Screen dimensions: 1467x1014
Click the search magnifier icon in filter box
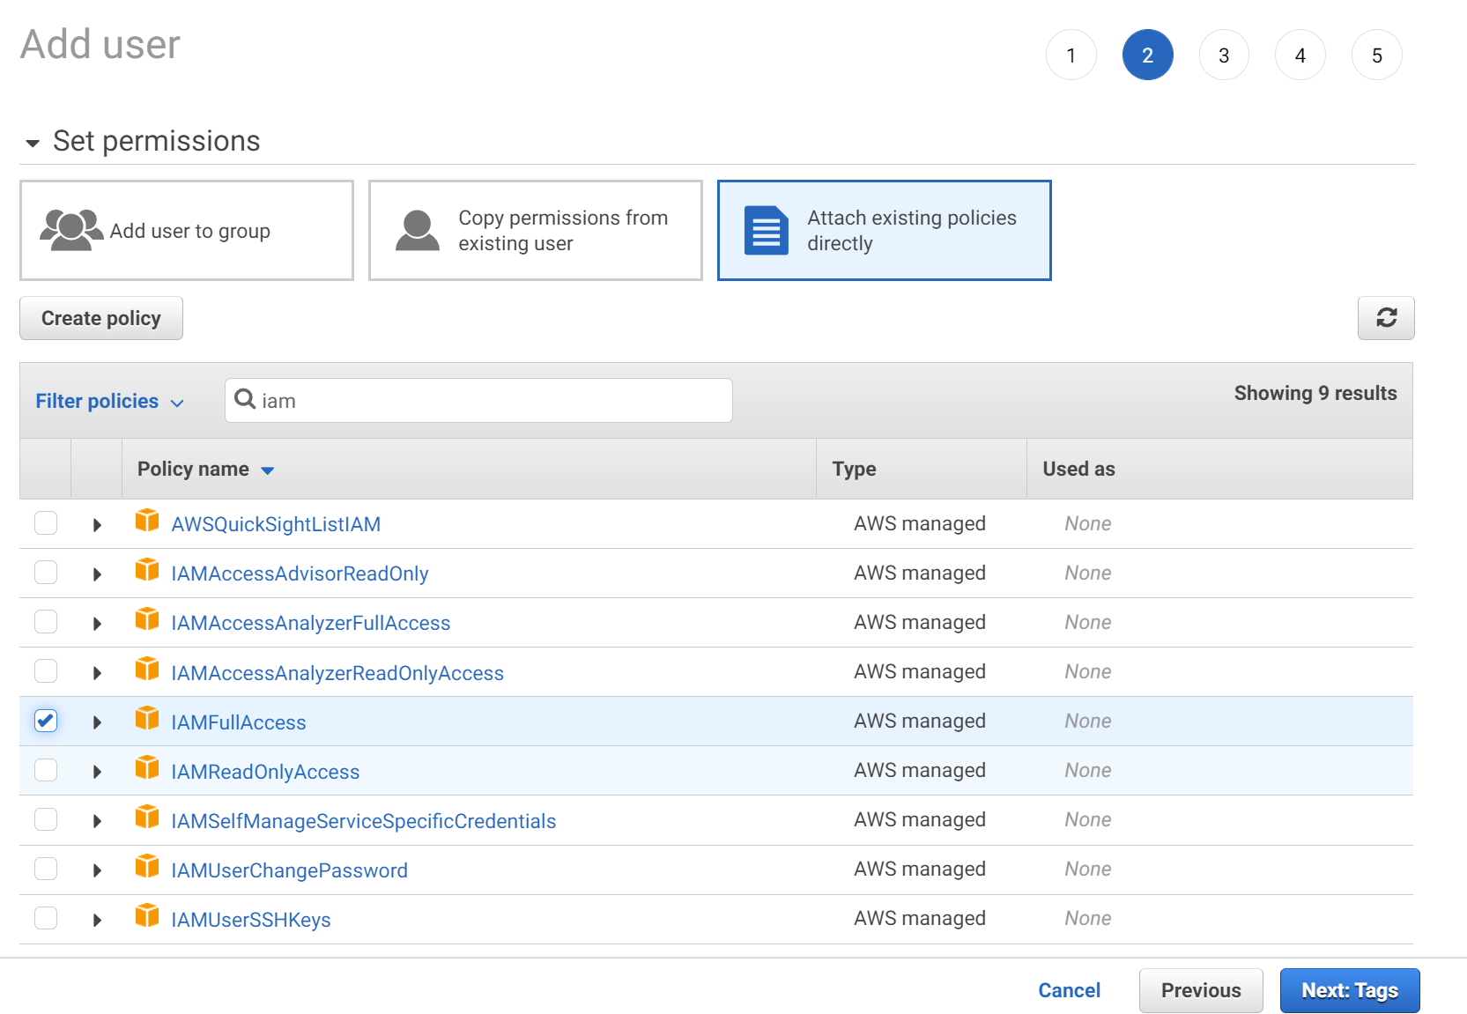pyautogui.click(x=245, y=399)
